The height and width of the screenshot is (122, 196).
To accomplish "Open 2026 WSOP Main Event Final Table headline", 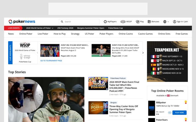I will [124, 86].
